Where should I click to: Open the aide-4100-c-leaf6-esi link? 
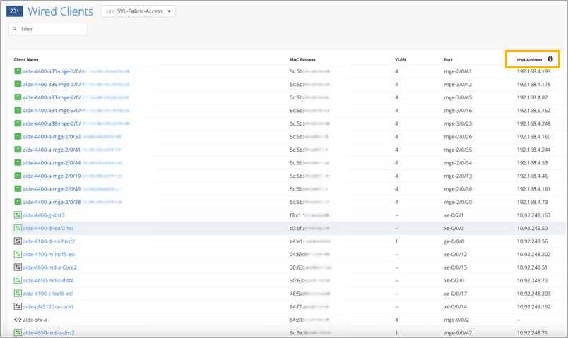pyautogui.click(x=47, y=294)
